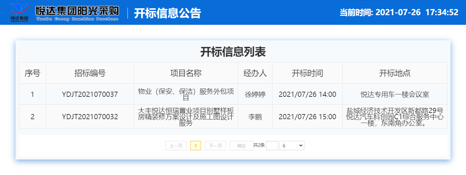Viewport: 466px width, 175px height.
Task: Click the 招标编号 column header
Action: point(90,73)
